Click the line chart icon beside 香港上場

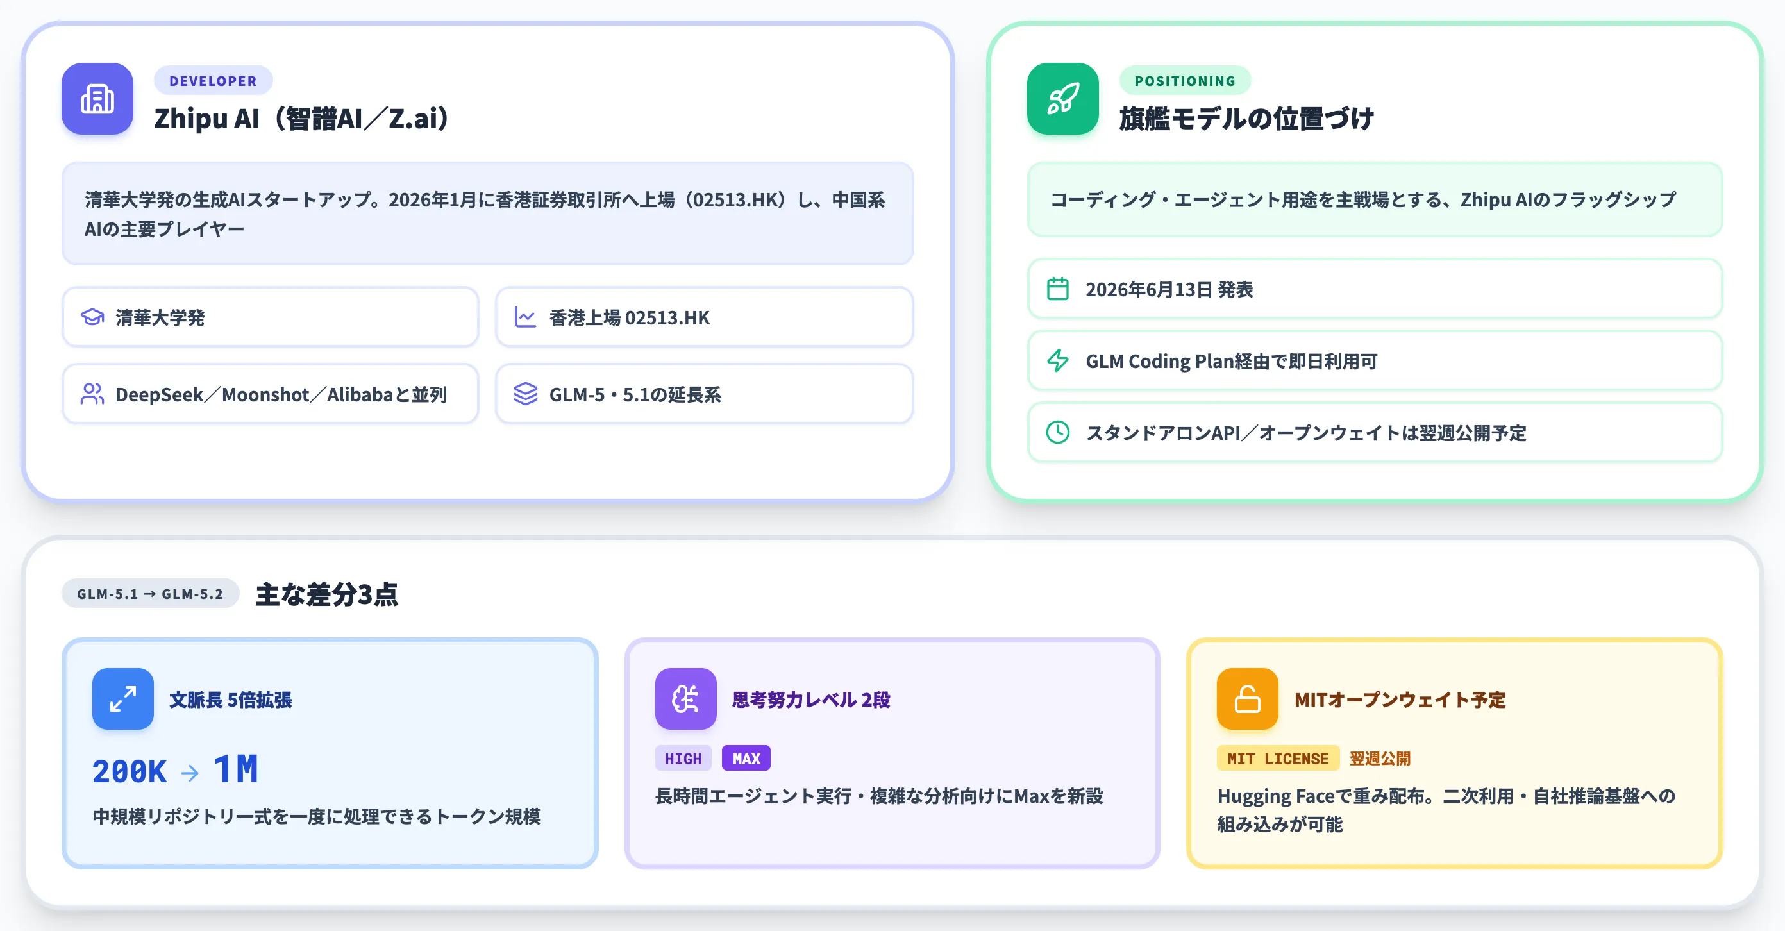pos(525,317)
